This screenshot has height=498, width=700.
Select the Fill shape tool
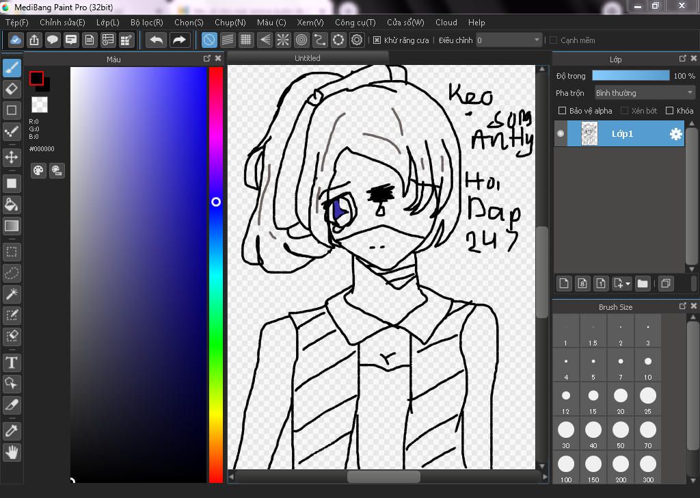pos(12,183)
